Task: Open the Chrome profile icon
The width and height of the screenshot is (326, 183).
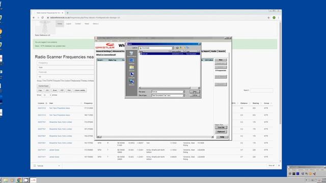Action: tap(274, 18)
